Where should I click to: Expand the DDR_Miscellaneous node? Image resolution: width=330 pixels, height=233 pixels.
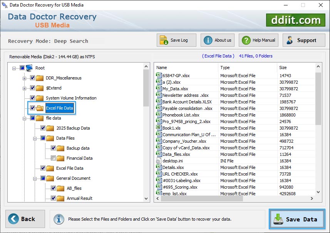tap(24, 78)
